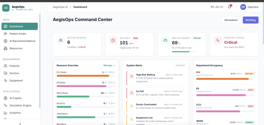Select Patients under Management
The height and width of the screenshot is (125, 264).
[20, 66]
